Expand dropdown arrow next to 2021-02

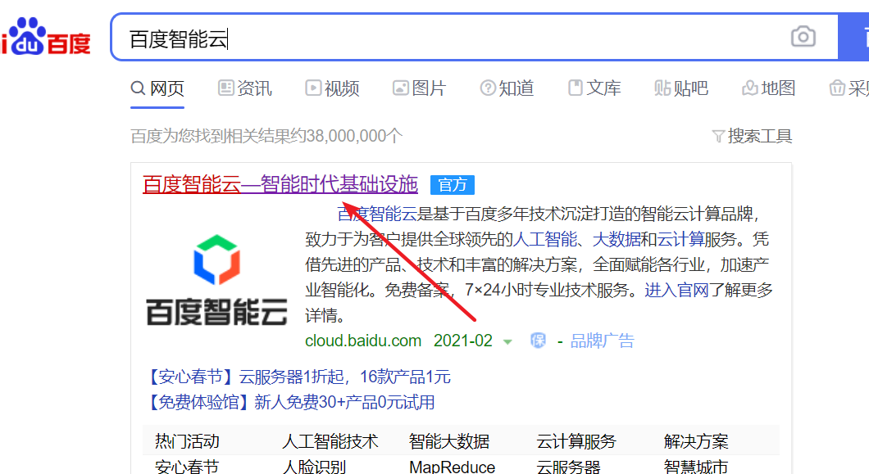[507, 341]
